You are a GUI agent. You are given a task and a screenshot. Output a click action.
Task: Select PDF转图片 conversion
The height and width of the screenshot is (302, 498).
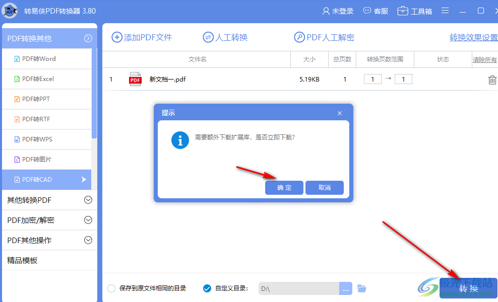[47, 159]
